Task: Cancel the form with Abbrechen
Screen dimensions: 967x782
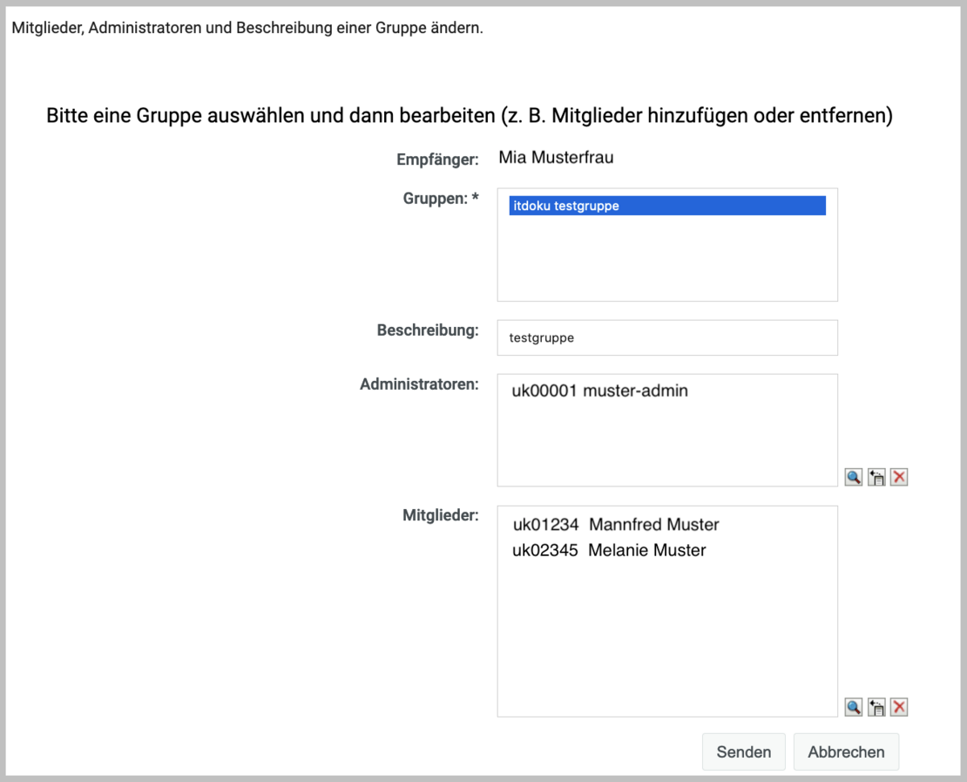Action: pyautogui.click(x=846, y=751)
